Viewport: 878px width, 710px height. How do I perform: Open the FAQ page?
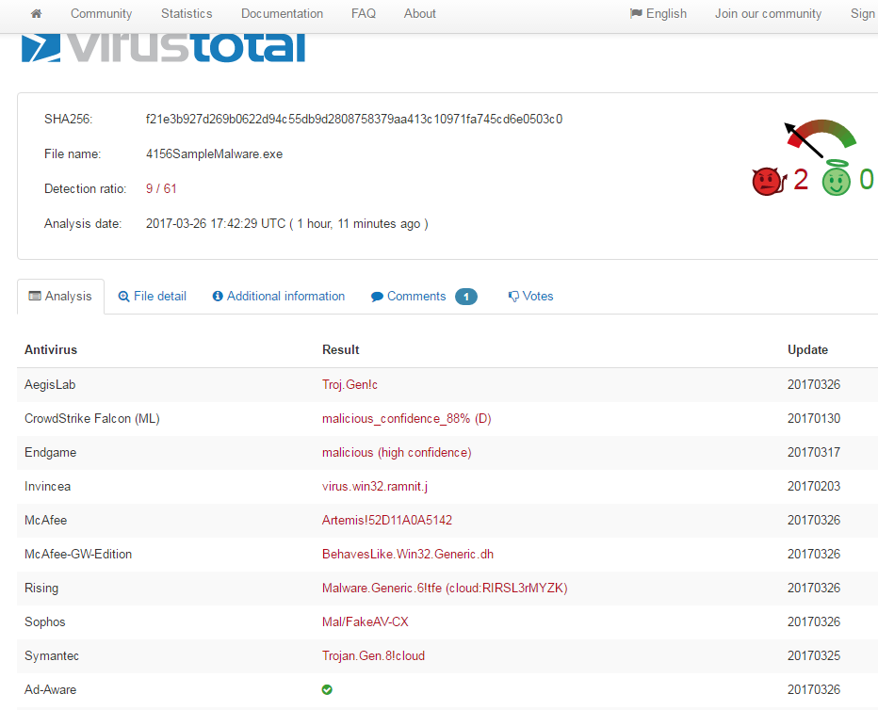click(x=364, y=13)
